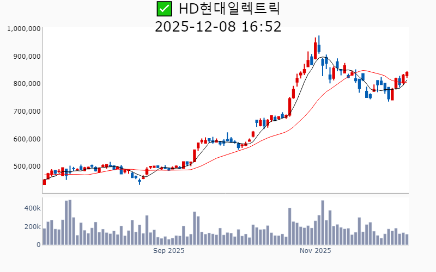
Task: Click the rightmost volume bar
Action: [x=407, y=239]
